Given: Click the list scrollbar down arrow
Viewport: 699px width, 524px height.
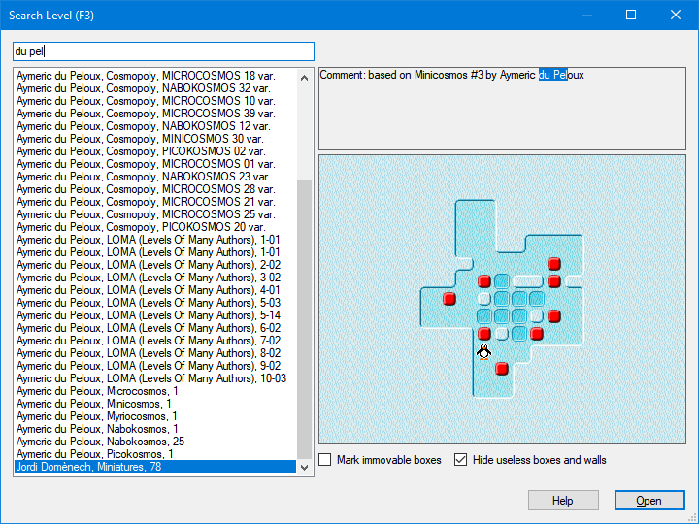Looking at the screenshot, I should (305, 468).
